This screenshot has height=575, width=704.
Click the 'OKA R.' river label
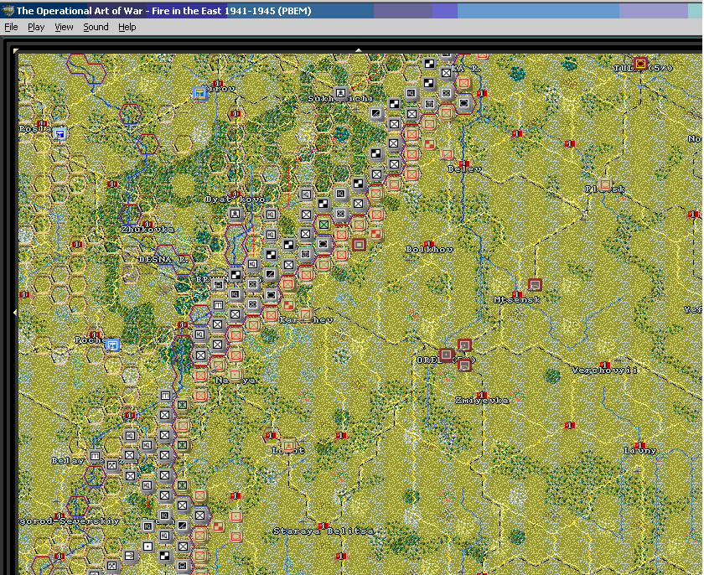pyautogui.click(x=464, y=68)
